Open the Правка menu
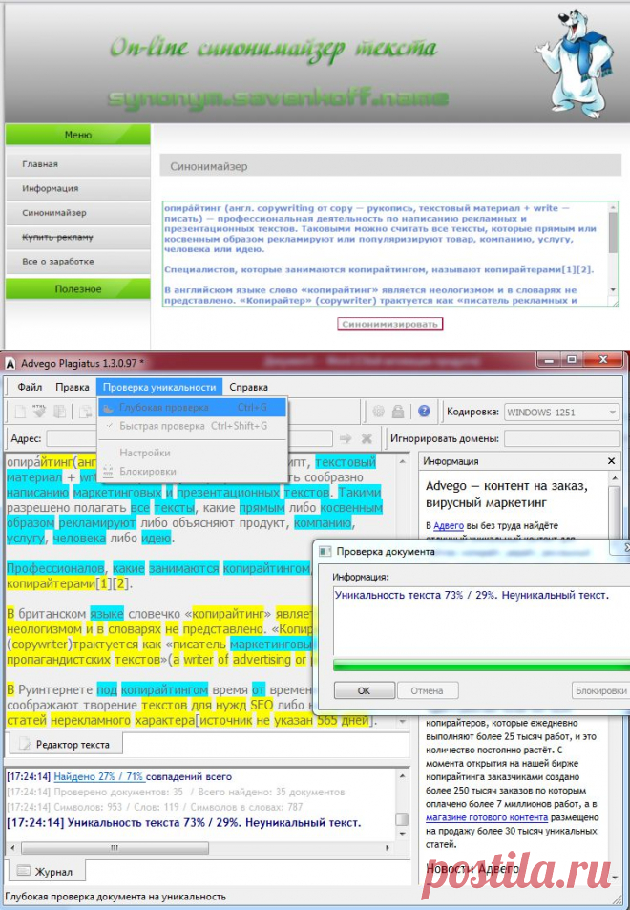 coord(73,387)
